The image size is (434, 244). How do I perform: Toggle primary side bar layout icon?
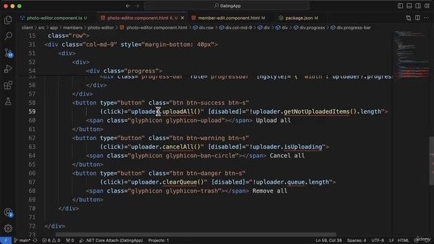click(400, 6)
